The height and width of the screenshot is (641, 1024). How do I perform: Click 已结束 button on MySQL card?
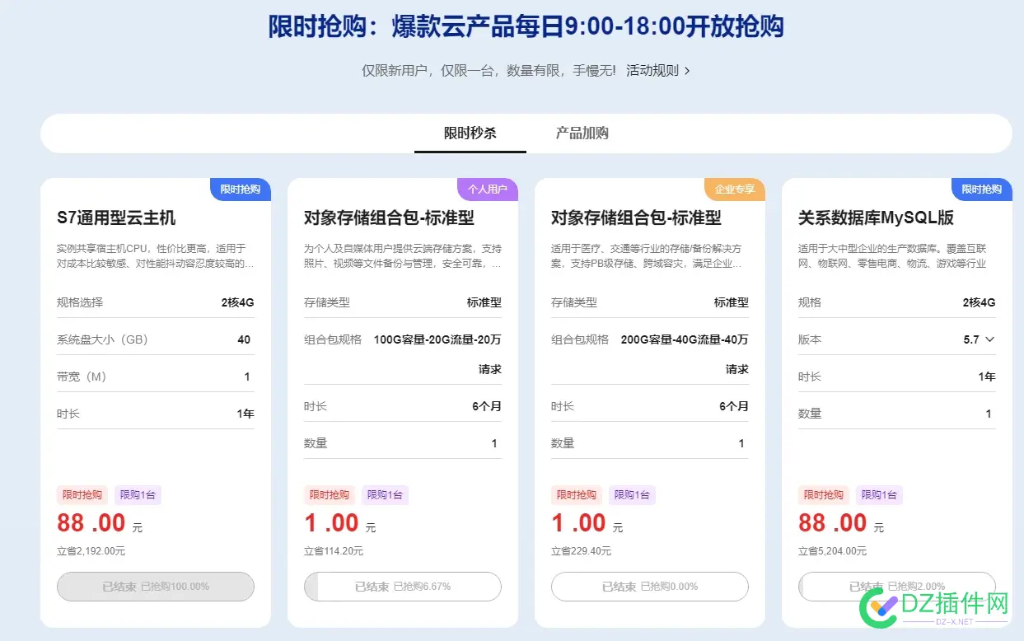tap(897, 587)
